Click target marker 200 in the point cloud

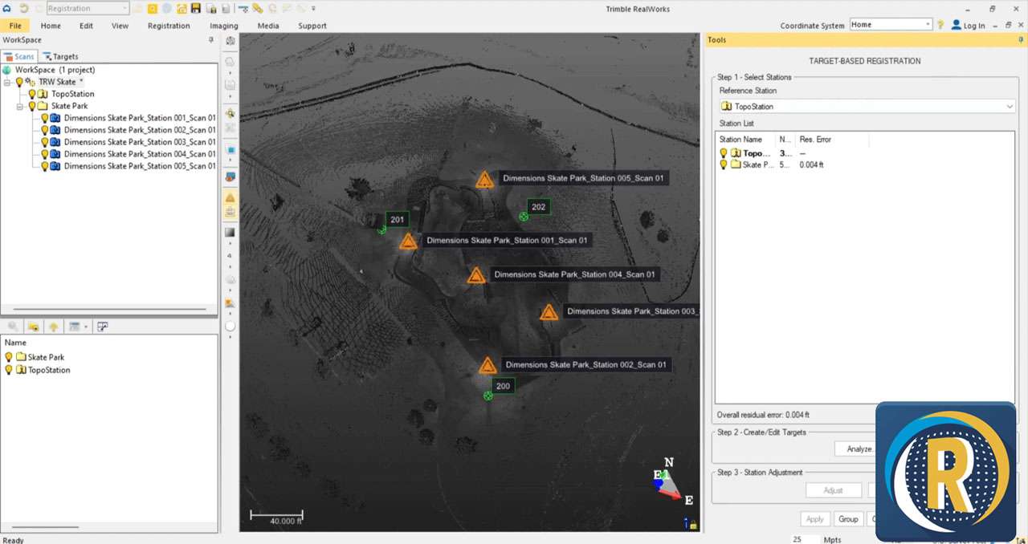[x=487, y=396]
